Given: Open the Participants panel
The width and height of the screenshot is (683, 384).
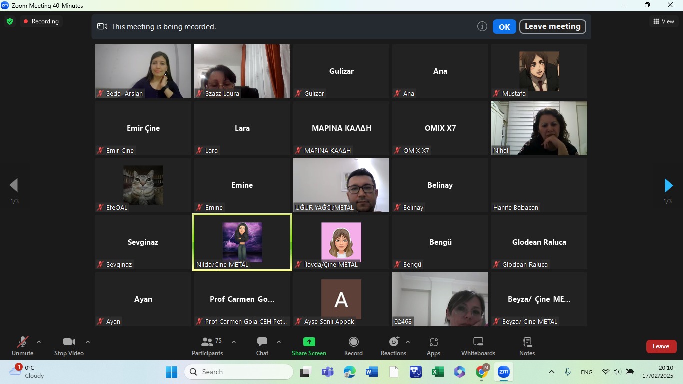Looking at the screenshot, I should (x=207, y=346).
